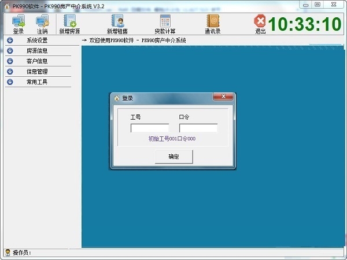Minimize the PK990 main window
347x260 pixels.
(x=305, y=5)
